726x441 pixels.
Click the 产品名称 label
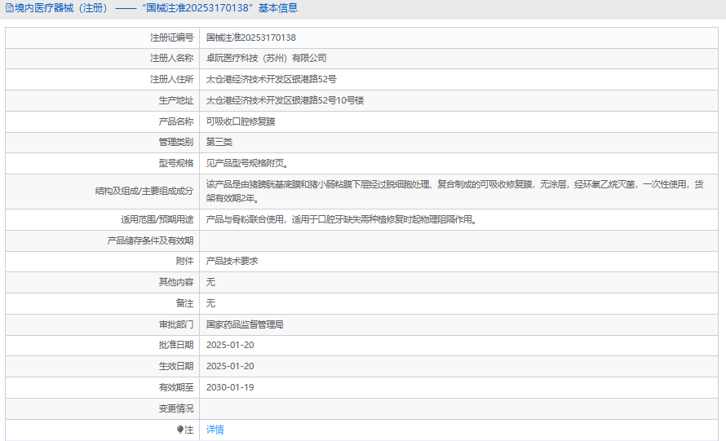[176, 121]
